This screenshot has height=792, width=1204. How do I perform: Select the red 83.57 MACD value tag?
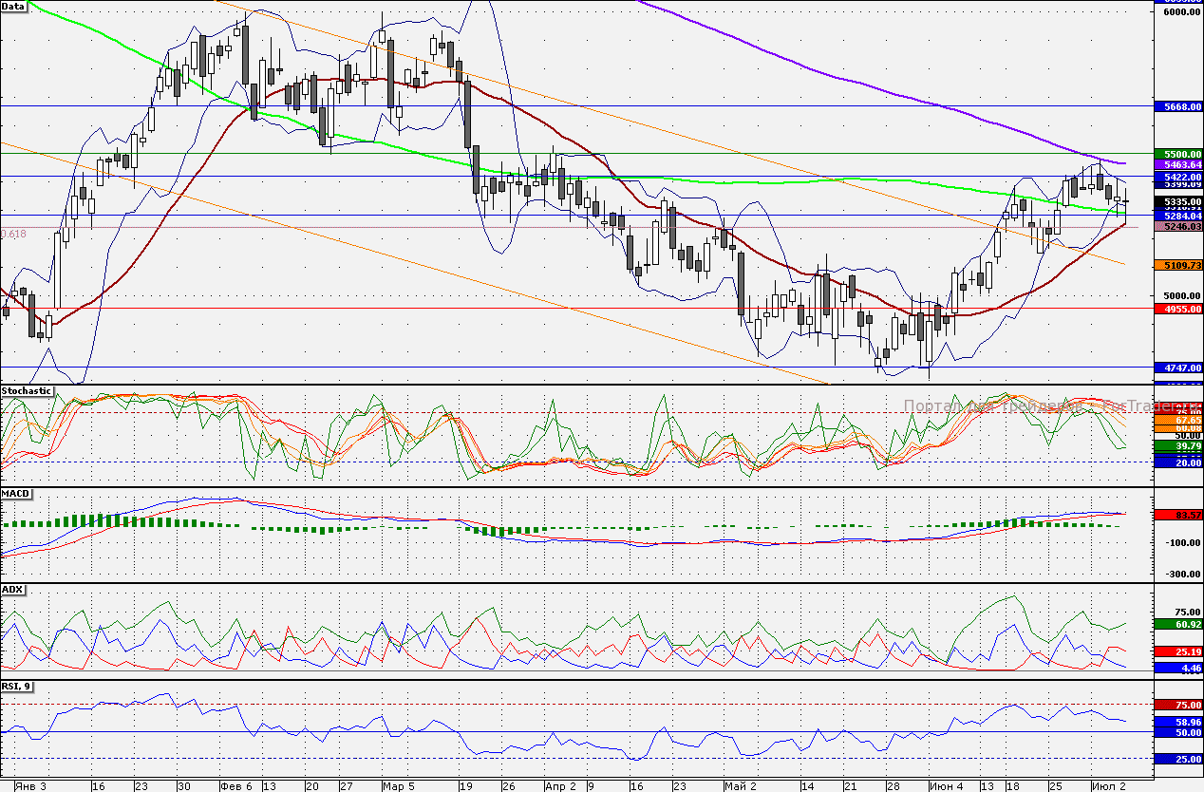(1178, 514)
